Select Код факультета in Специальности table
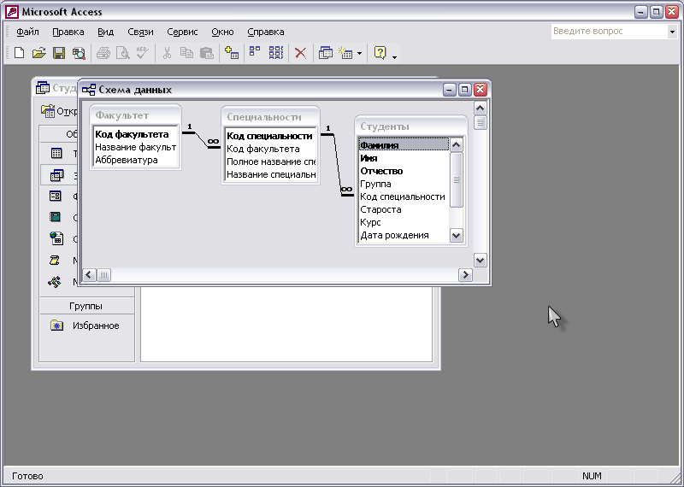 click(x=271, y=150)
